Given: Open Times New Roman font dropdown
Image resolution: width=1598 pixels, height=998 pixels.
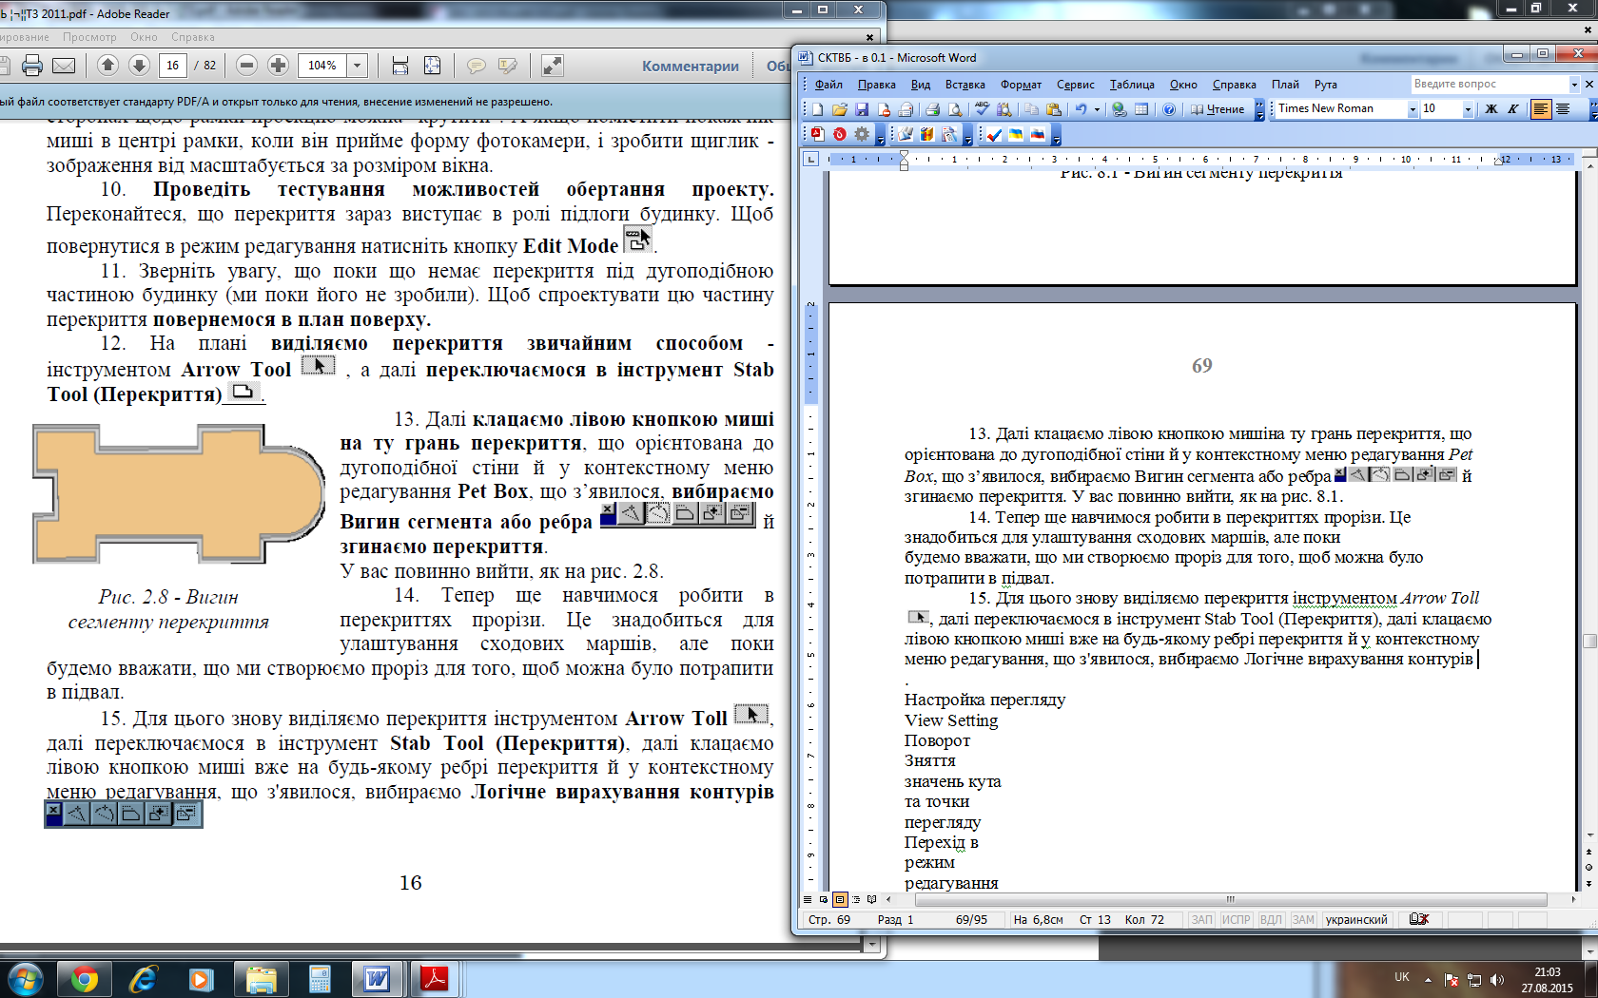Looking at the screenshot, I should click(1413, 109).
